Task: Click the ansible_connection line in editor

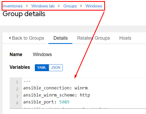Action: (x=55, y=88)
